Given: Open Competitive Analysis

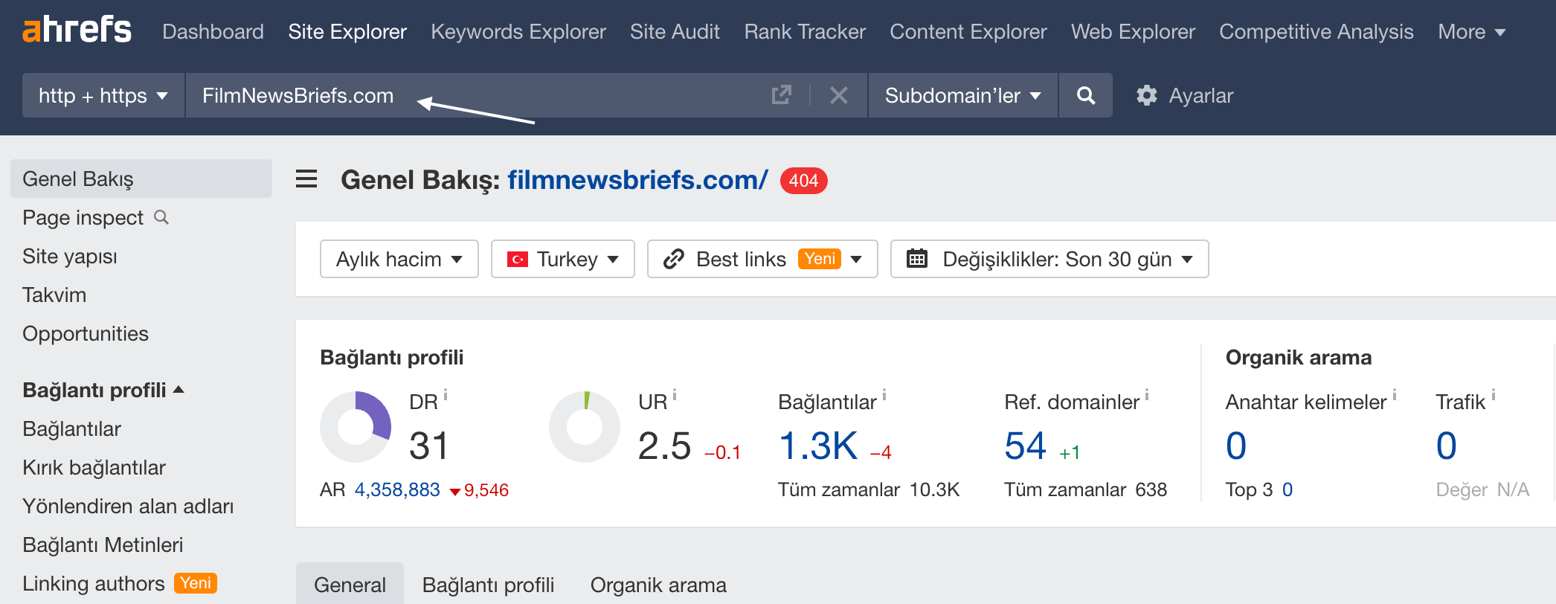Looking at the screenshot, I should click(1317, 31).
